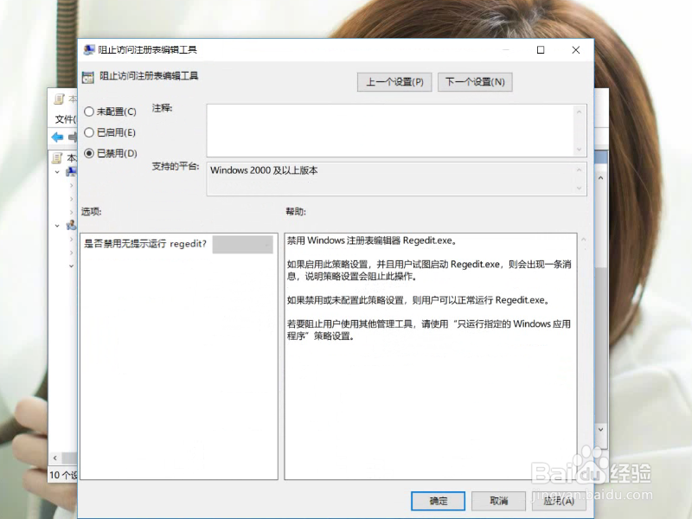This screenshot has height=519, width=692.
Task: Click the 确定 button
Action: (x=437, y=502)
